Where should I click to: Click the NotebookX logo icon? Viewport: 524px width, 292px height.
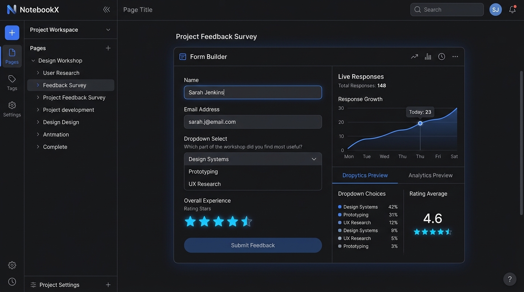click(x=12, y=10)
